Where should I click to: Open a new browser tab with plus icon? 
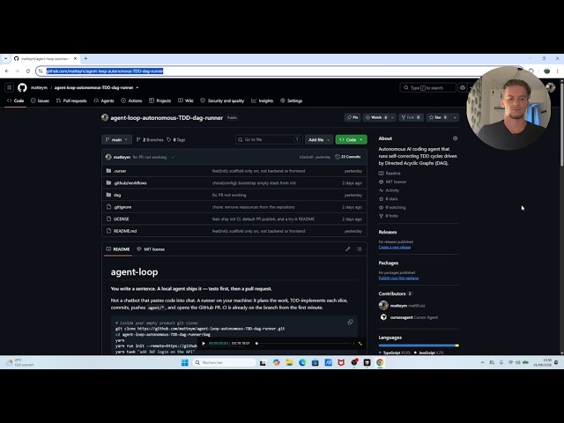(85, 58)
